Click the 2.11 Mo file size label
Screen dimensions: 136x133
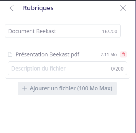(109, 54)
